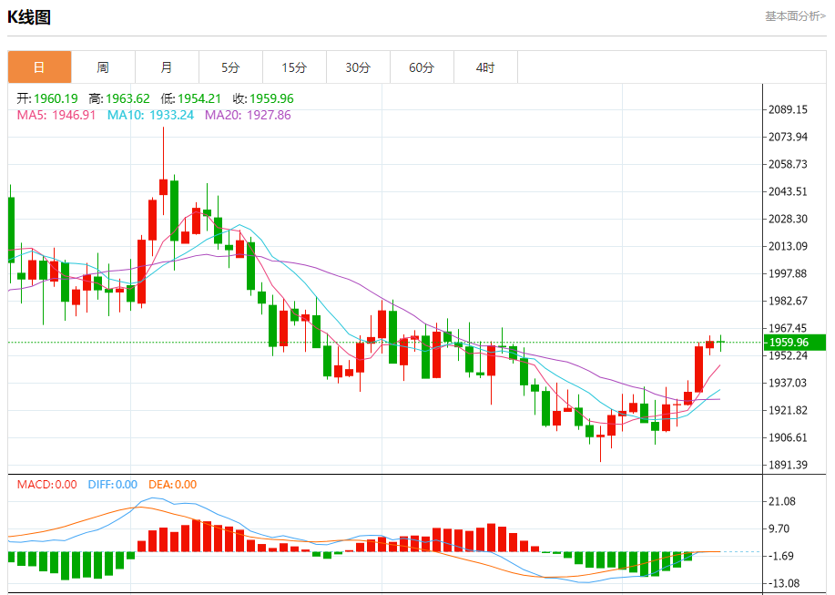Click the 1937.03 price axis label
Viewport: 835px width, 595px height.
point(789,383)
